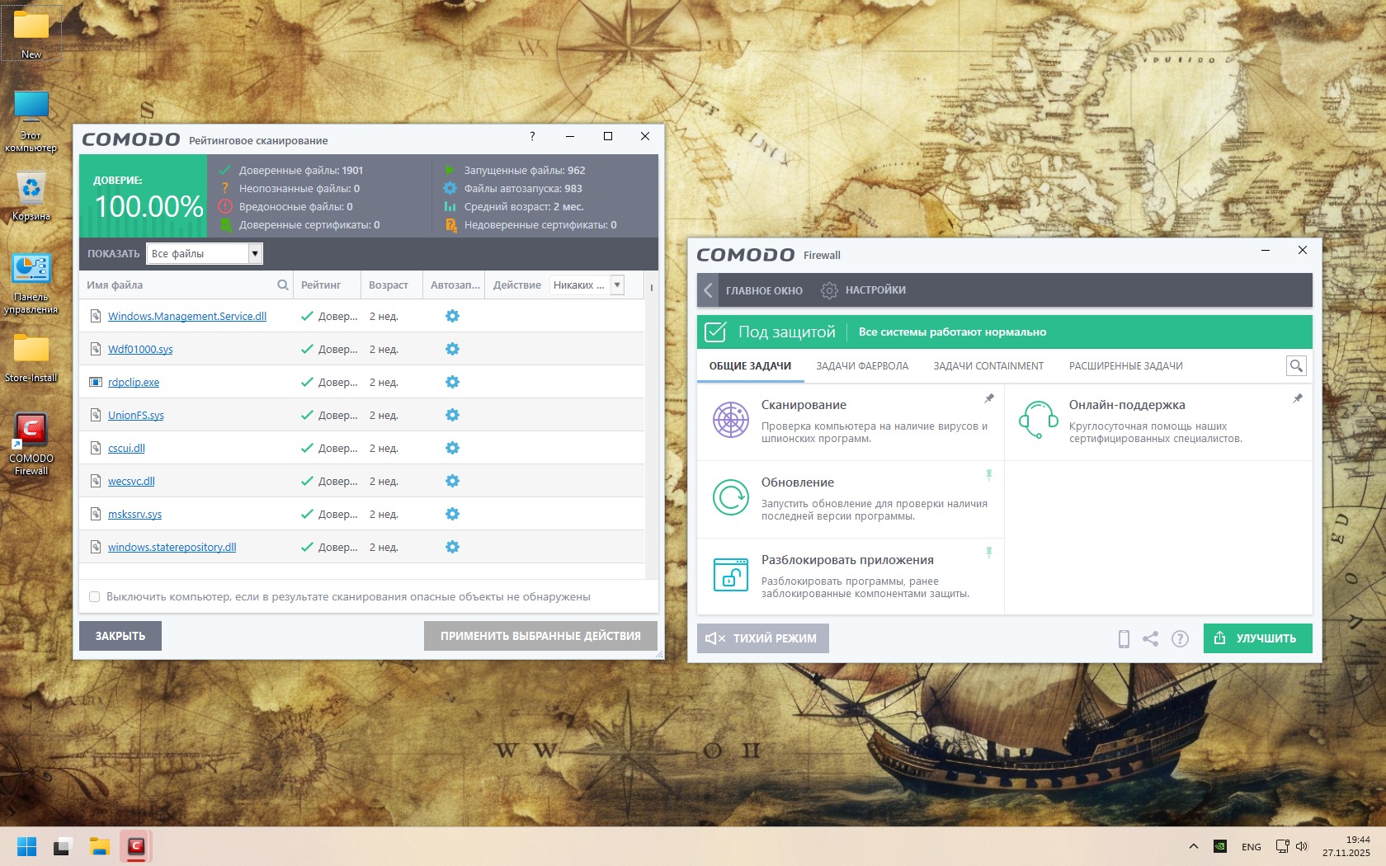
Task: Open the Все файлы filter dropdown
Action: point(205,254)
